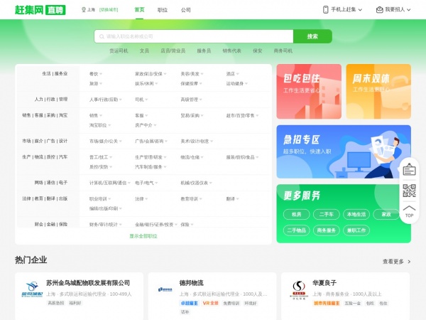This screenshot has width=426, height=320.
Task: Open the job board icon in floating sidebar
Action: point(409,169)
